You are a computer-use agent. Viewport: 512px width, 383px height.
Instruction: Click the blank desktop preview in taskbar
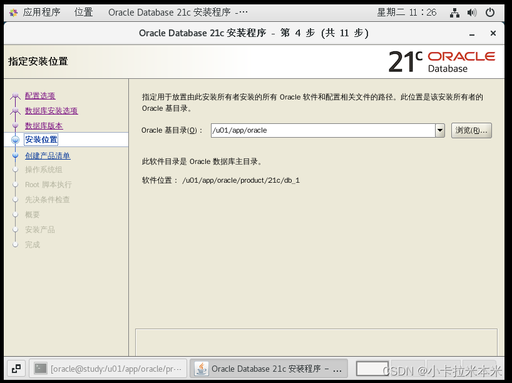click(x=372, y=369)
